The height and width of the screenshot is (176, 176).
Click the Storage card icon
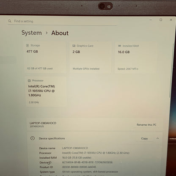[27, 45]
